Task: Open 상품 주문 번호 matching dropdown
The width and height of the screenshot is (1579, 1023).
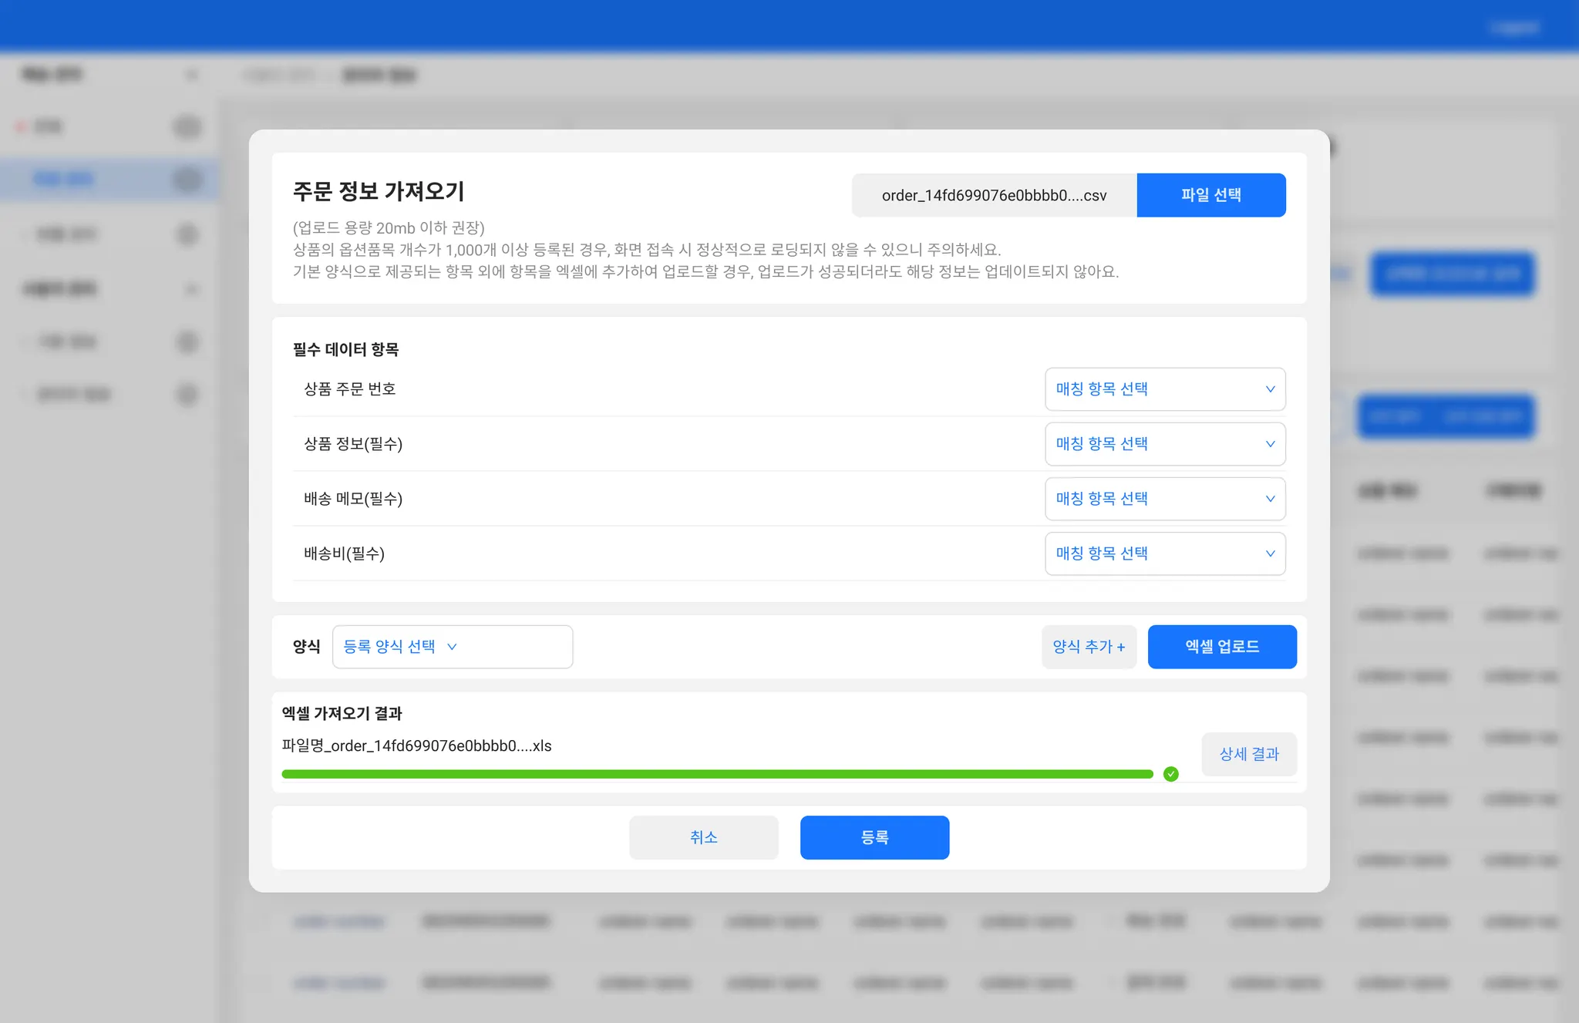Action: [1163, 389]
